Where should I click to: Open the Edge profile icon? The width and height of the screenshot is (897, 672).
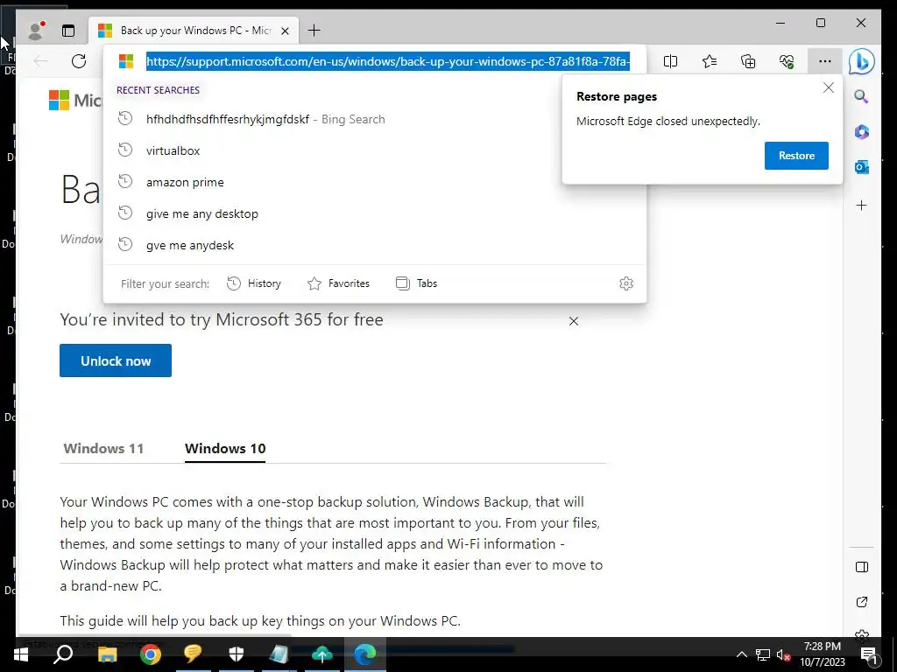pyautogui.click(x=36, y=31)
